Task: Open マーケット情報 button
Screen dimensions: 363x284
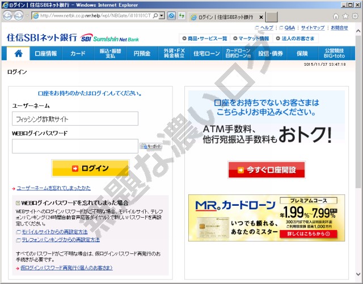Action: [x=251, y=39]
